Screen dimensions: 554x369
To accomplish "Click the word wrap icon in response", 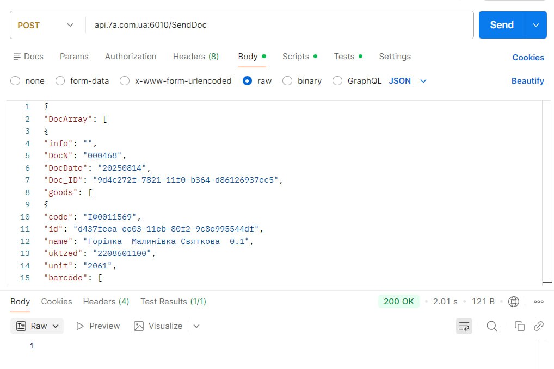I will (x=464, y=326).
